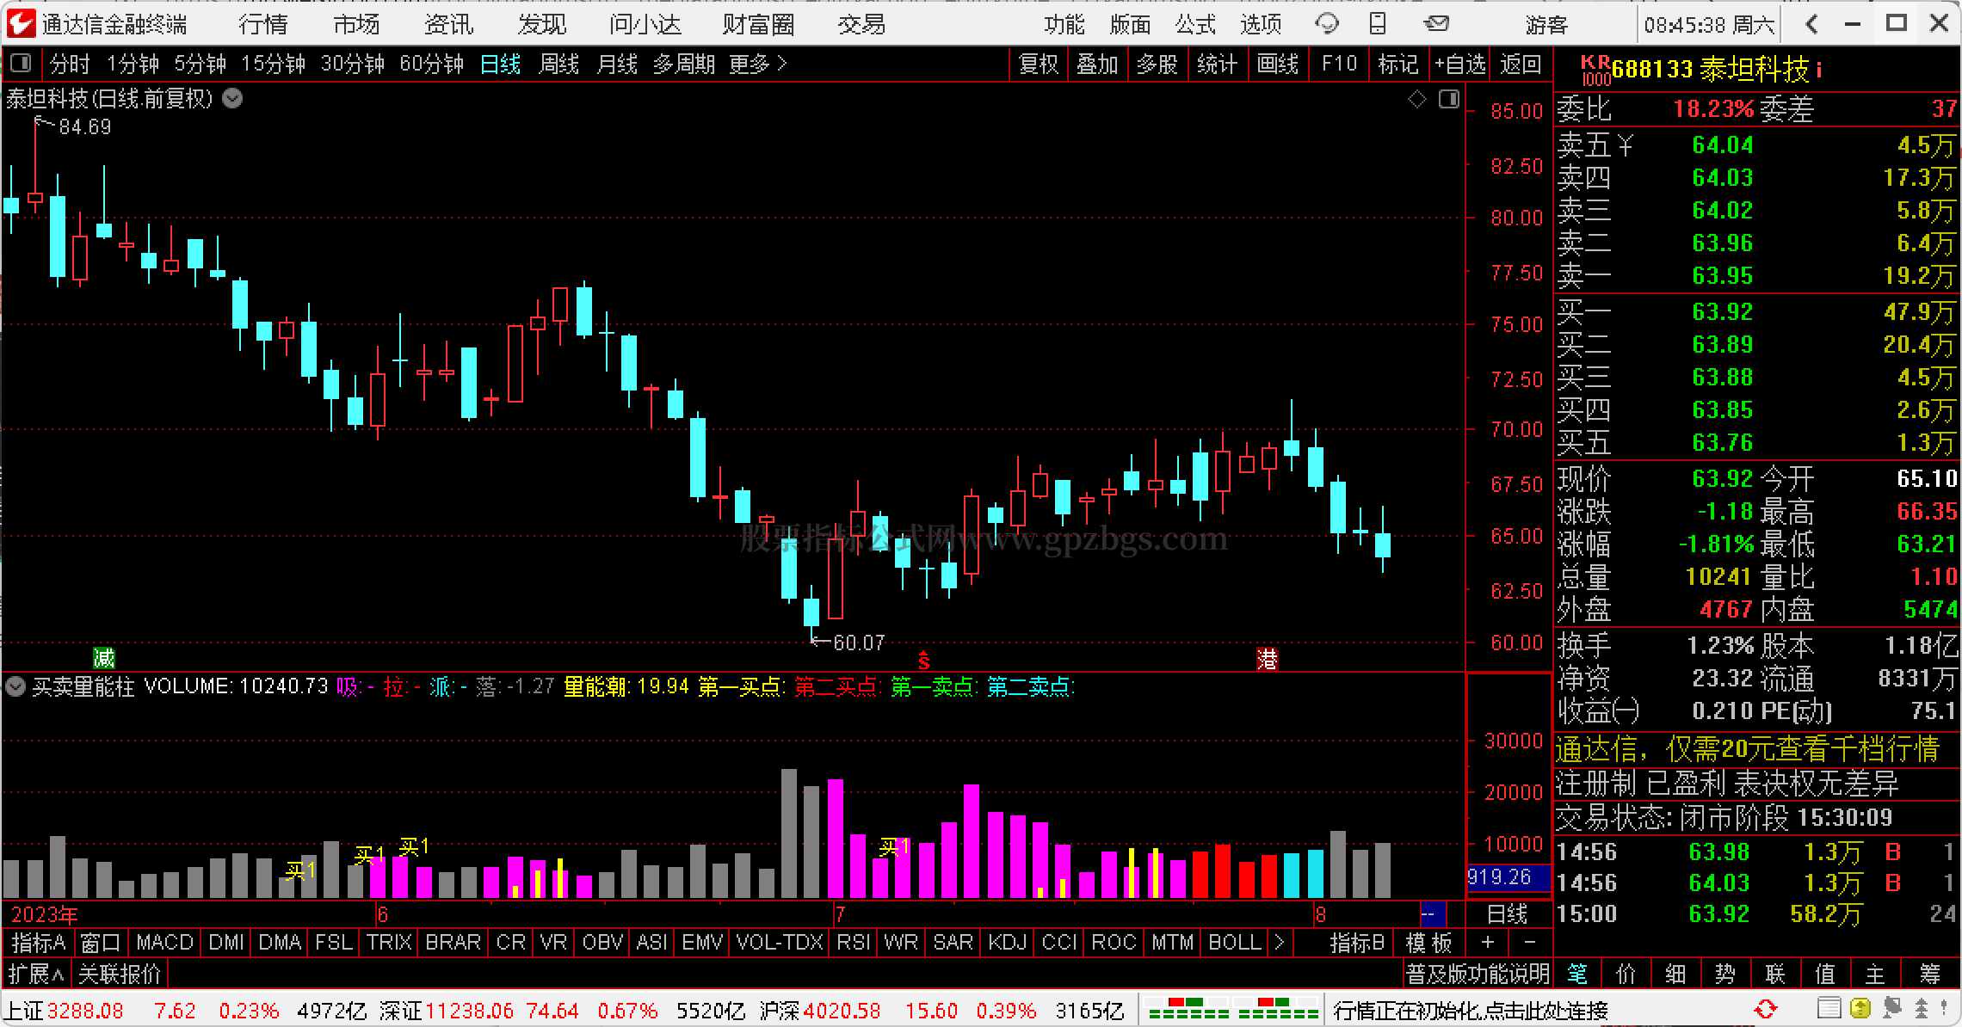Viewport: 1962px width, 1027px height.
Task: Click the diamond icon at chart top right
Action: tap(1416, 100)
